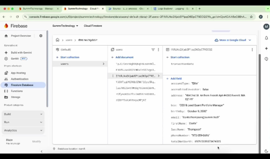Select document starting with YJ8XFyg
The width and height of the screenshot is (270, 159).
point(135,82)
